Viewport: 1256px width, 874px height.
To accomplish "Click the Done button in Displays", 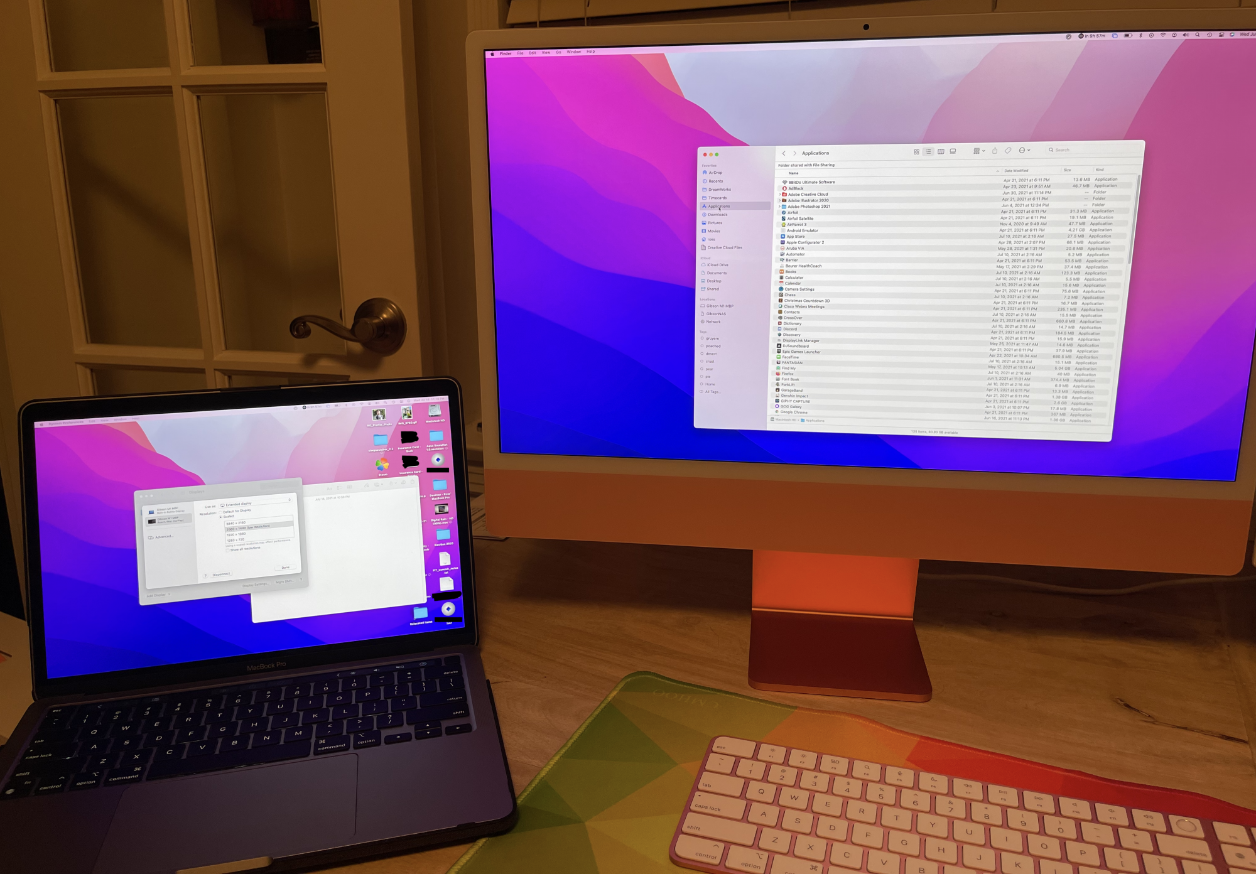I will [x=286, y=567].
